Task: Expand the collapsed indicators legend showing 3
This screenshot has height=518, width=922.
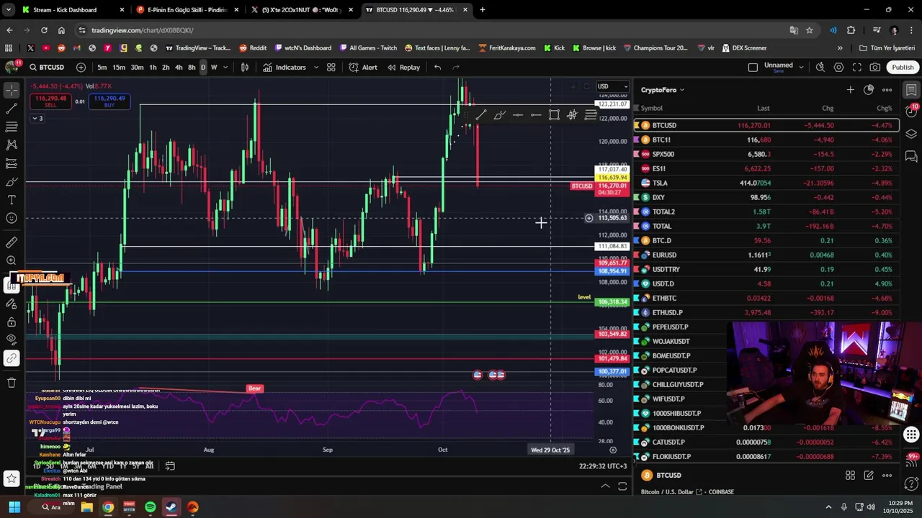Action: 37,118
